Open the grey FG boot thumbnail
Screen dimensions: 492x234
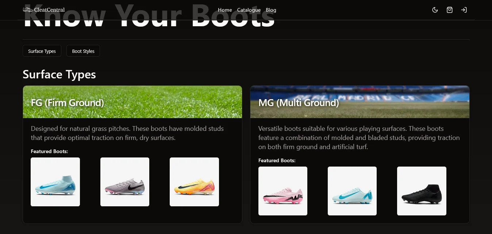point(125,182)
